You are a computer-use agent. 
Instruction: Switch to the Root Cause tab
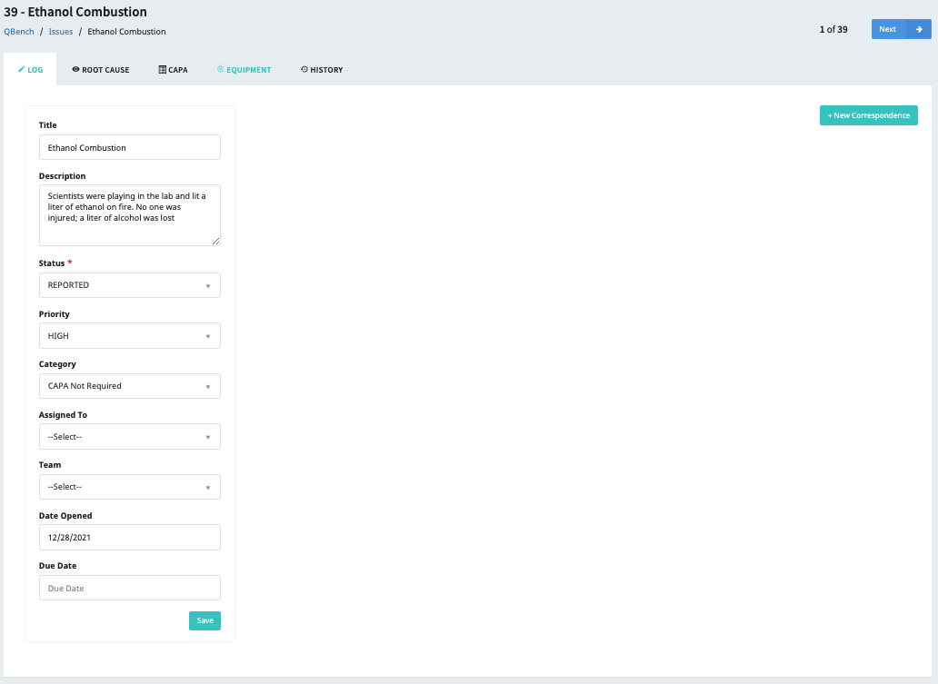pos(101,69)
